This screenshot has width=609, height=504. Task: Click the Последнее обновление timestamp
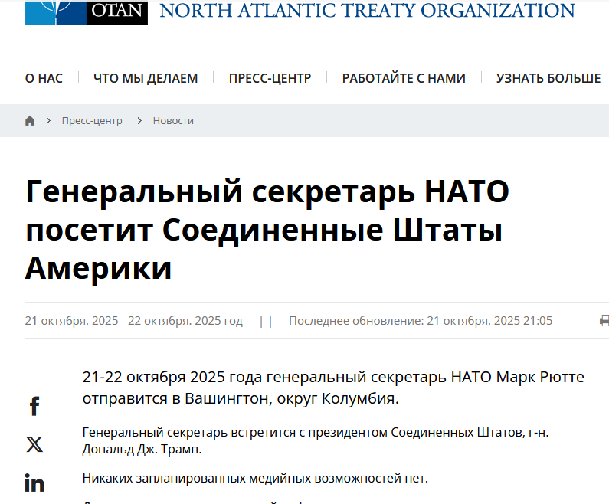(420, 321)
